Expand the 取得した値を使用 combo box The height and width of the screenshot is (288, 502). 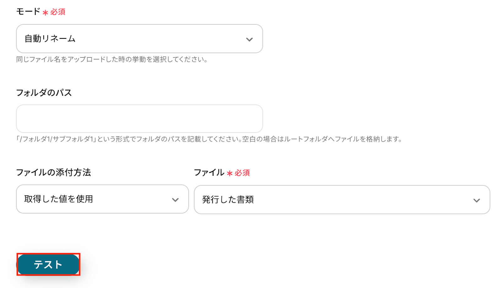[102, 199]
